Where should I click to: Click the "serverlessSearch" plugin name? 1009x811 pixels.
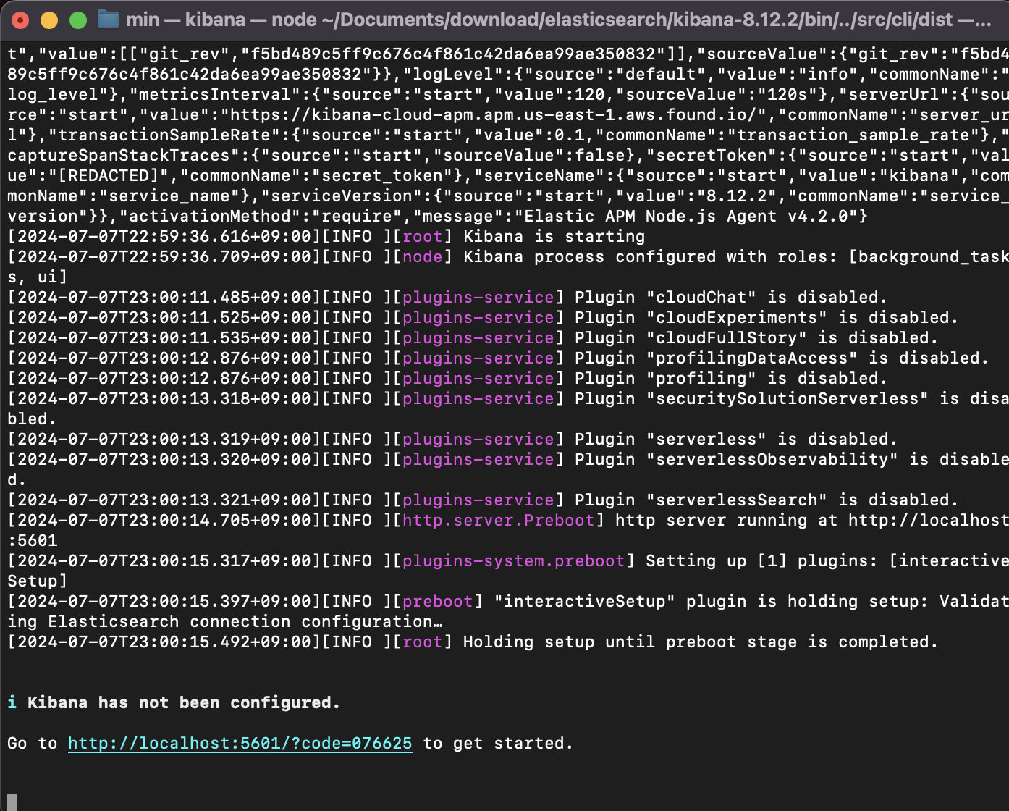point(736,500)
